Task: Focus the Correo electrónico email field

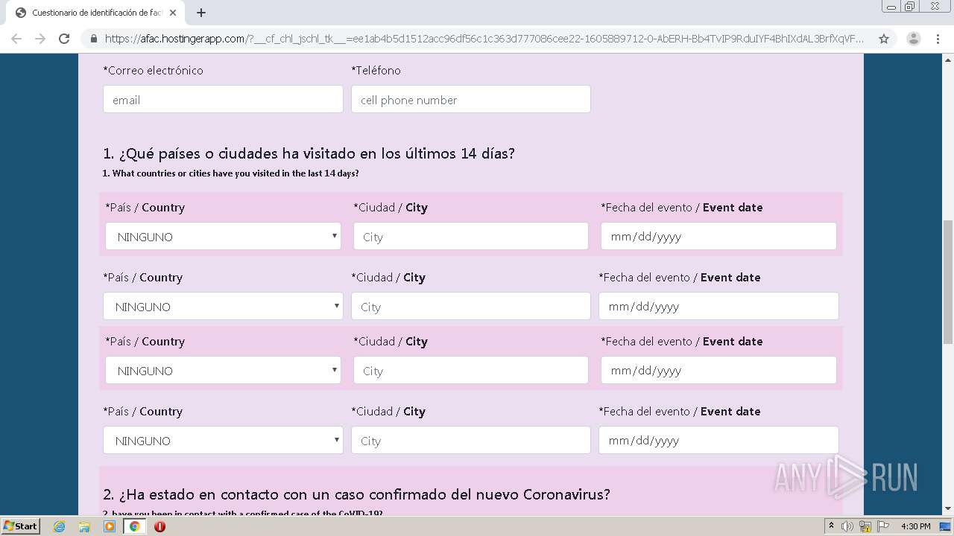Action: pyautogui.click(x=223, y=99)
